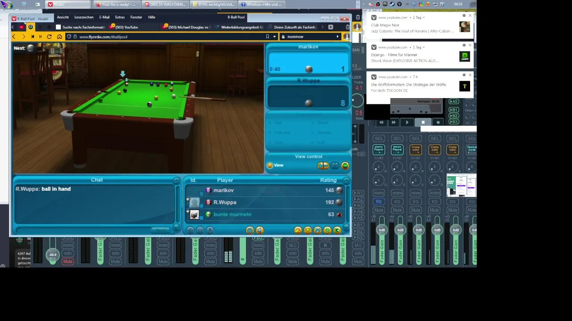572x321 pixels.
Task: Open the address bar dropdown arrow
Action: tap(273, 37)
